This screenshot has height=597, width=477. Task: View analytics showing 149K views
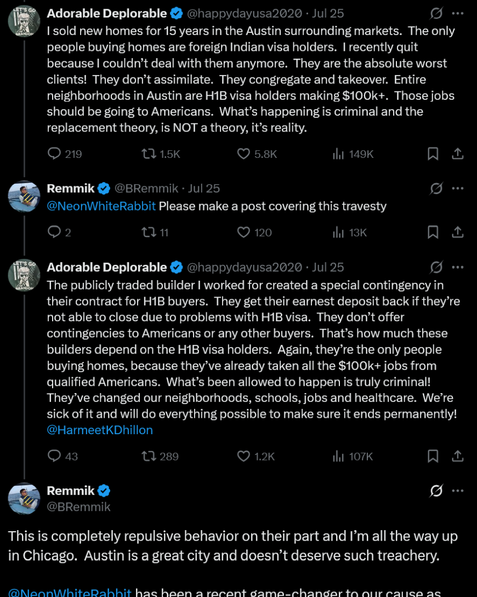point(338,153)
